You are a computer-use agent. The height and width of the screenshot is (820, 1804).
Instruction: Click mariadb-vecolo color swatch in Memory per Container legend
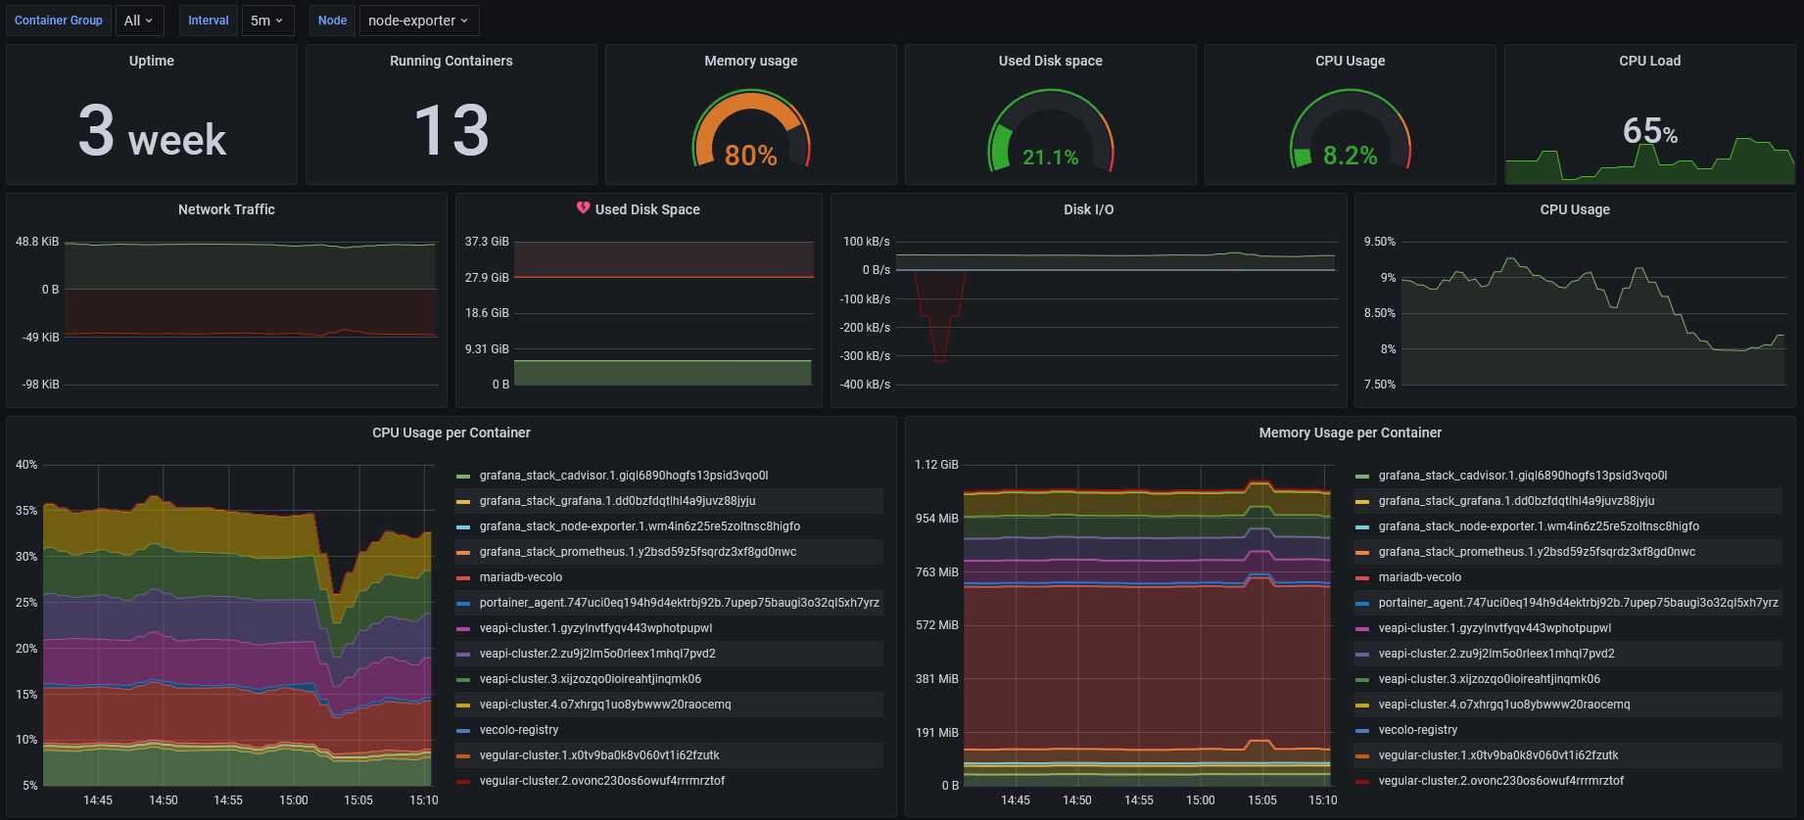point(1362,578)
